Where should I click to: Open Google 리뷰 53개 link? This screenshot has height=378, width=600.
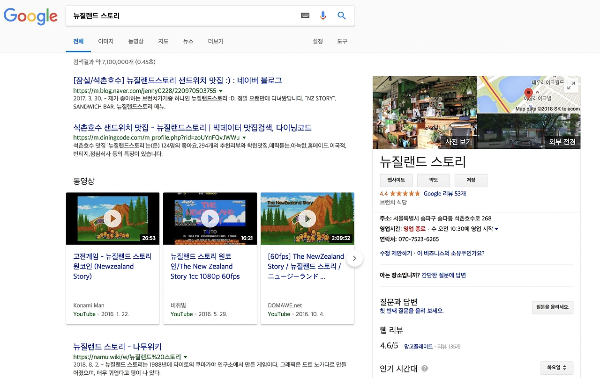tap(445, 194)
